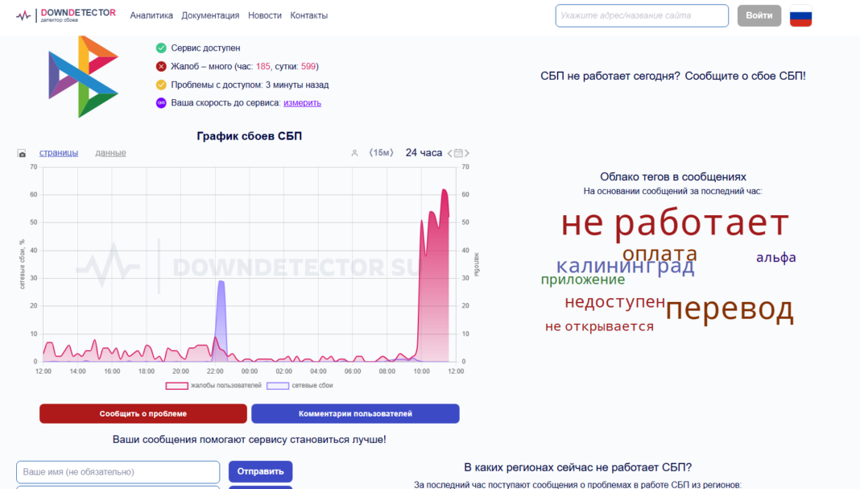Click the 'измерить' speed link
This screenshot has height=489, width=860.
tap(302, 103)
